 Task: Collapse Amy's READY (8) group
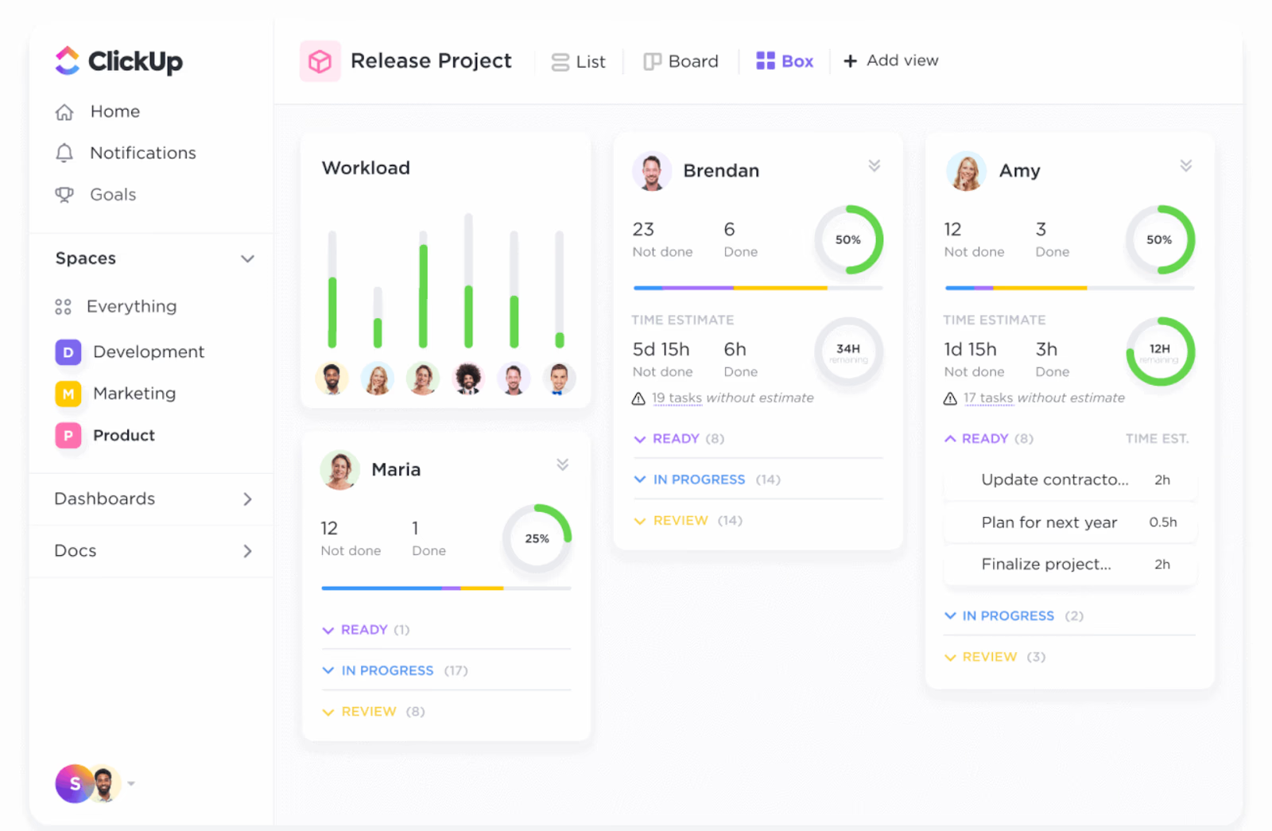(988, 439)
